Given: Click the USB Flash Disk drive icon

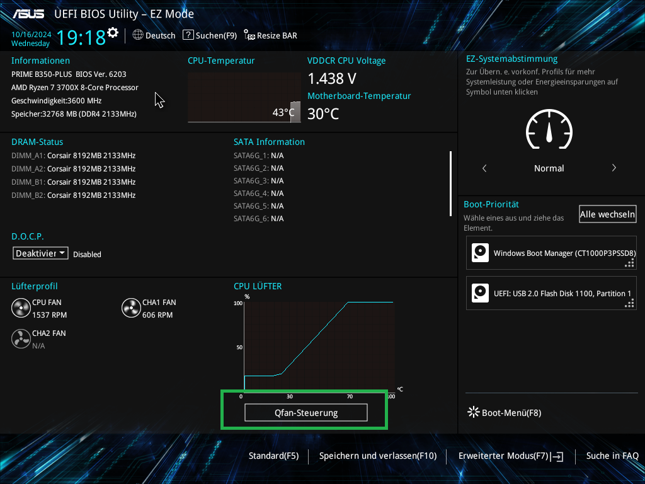Looking at the screenshot, I should pos(480,293).
